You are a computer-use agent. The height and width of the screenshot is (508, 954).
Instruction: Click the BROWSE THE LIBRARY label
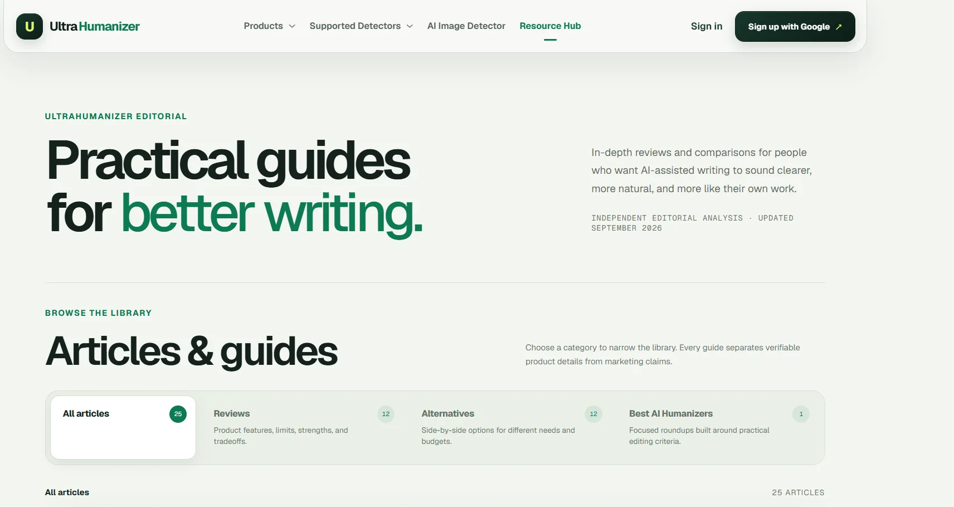98,313
